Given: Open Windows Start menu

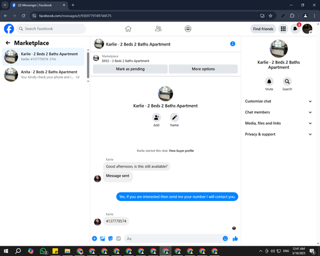Looking at the screenshot, I should click(x=6, y=251).
